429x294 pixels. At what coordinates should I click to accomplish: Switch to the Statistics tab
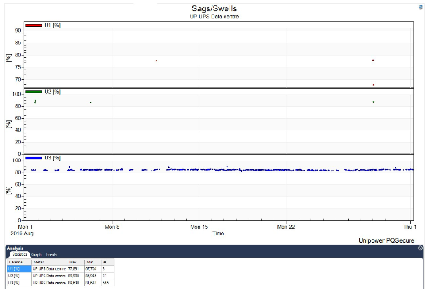pos(20,254)
